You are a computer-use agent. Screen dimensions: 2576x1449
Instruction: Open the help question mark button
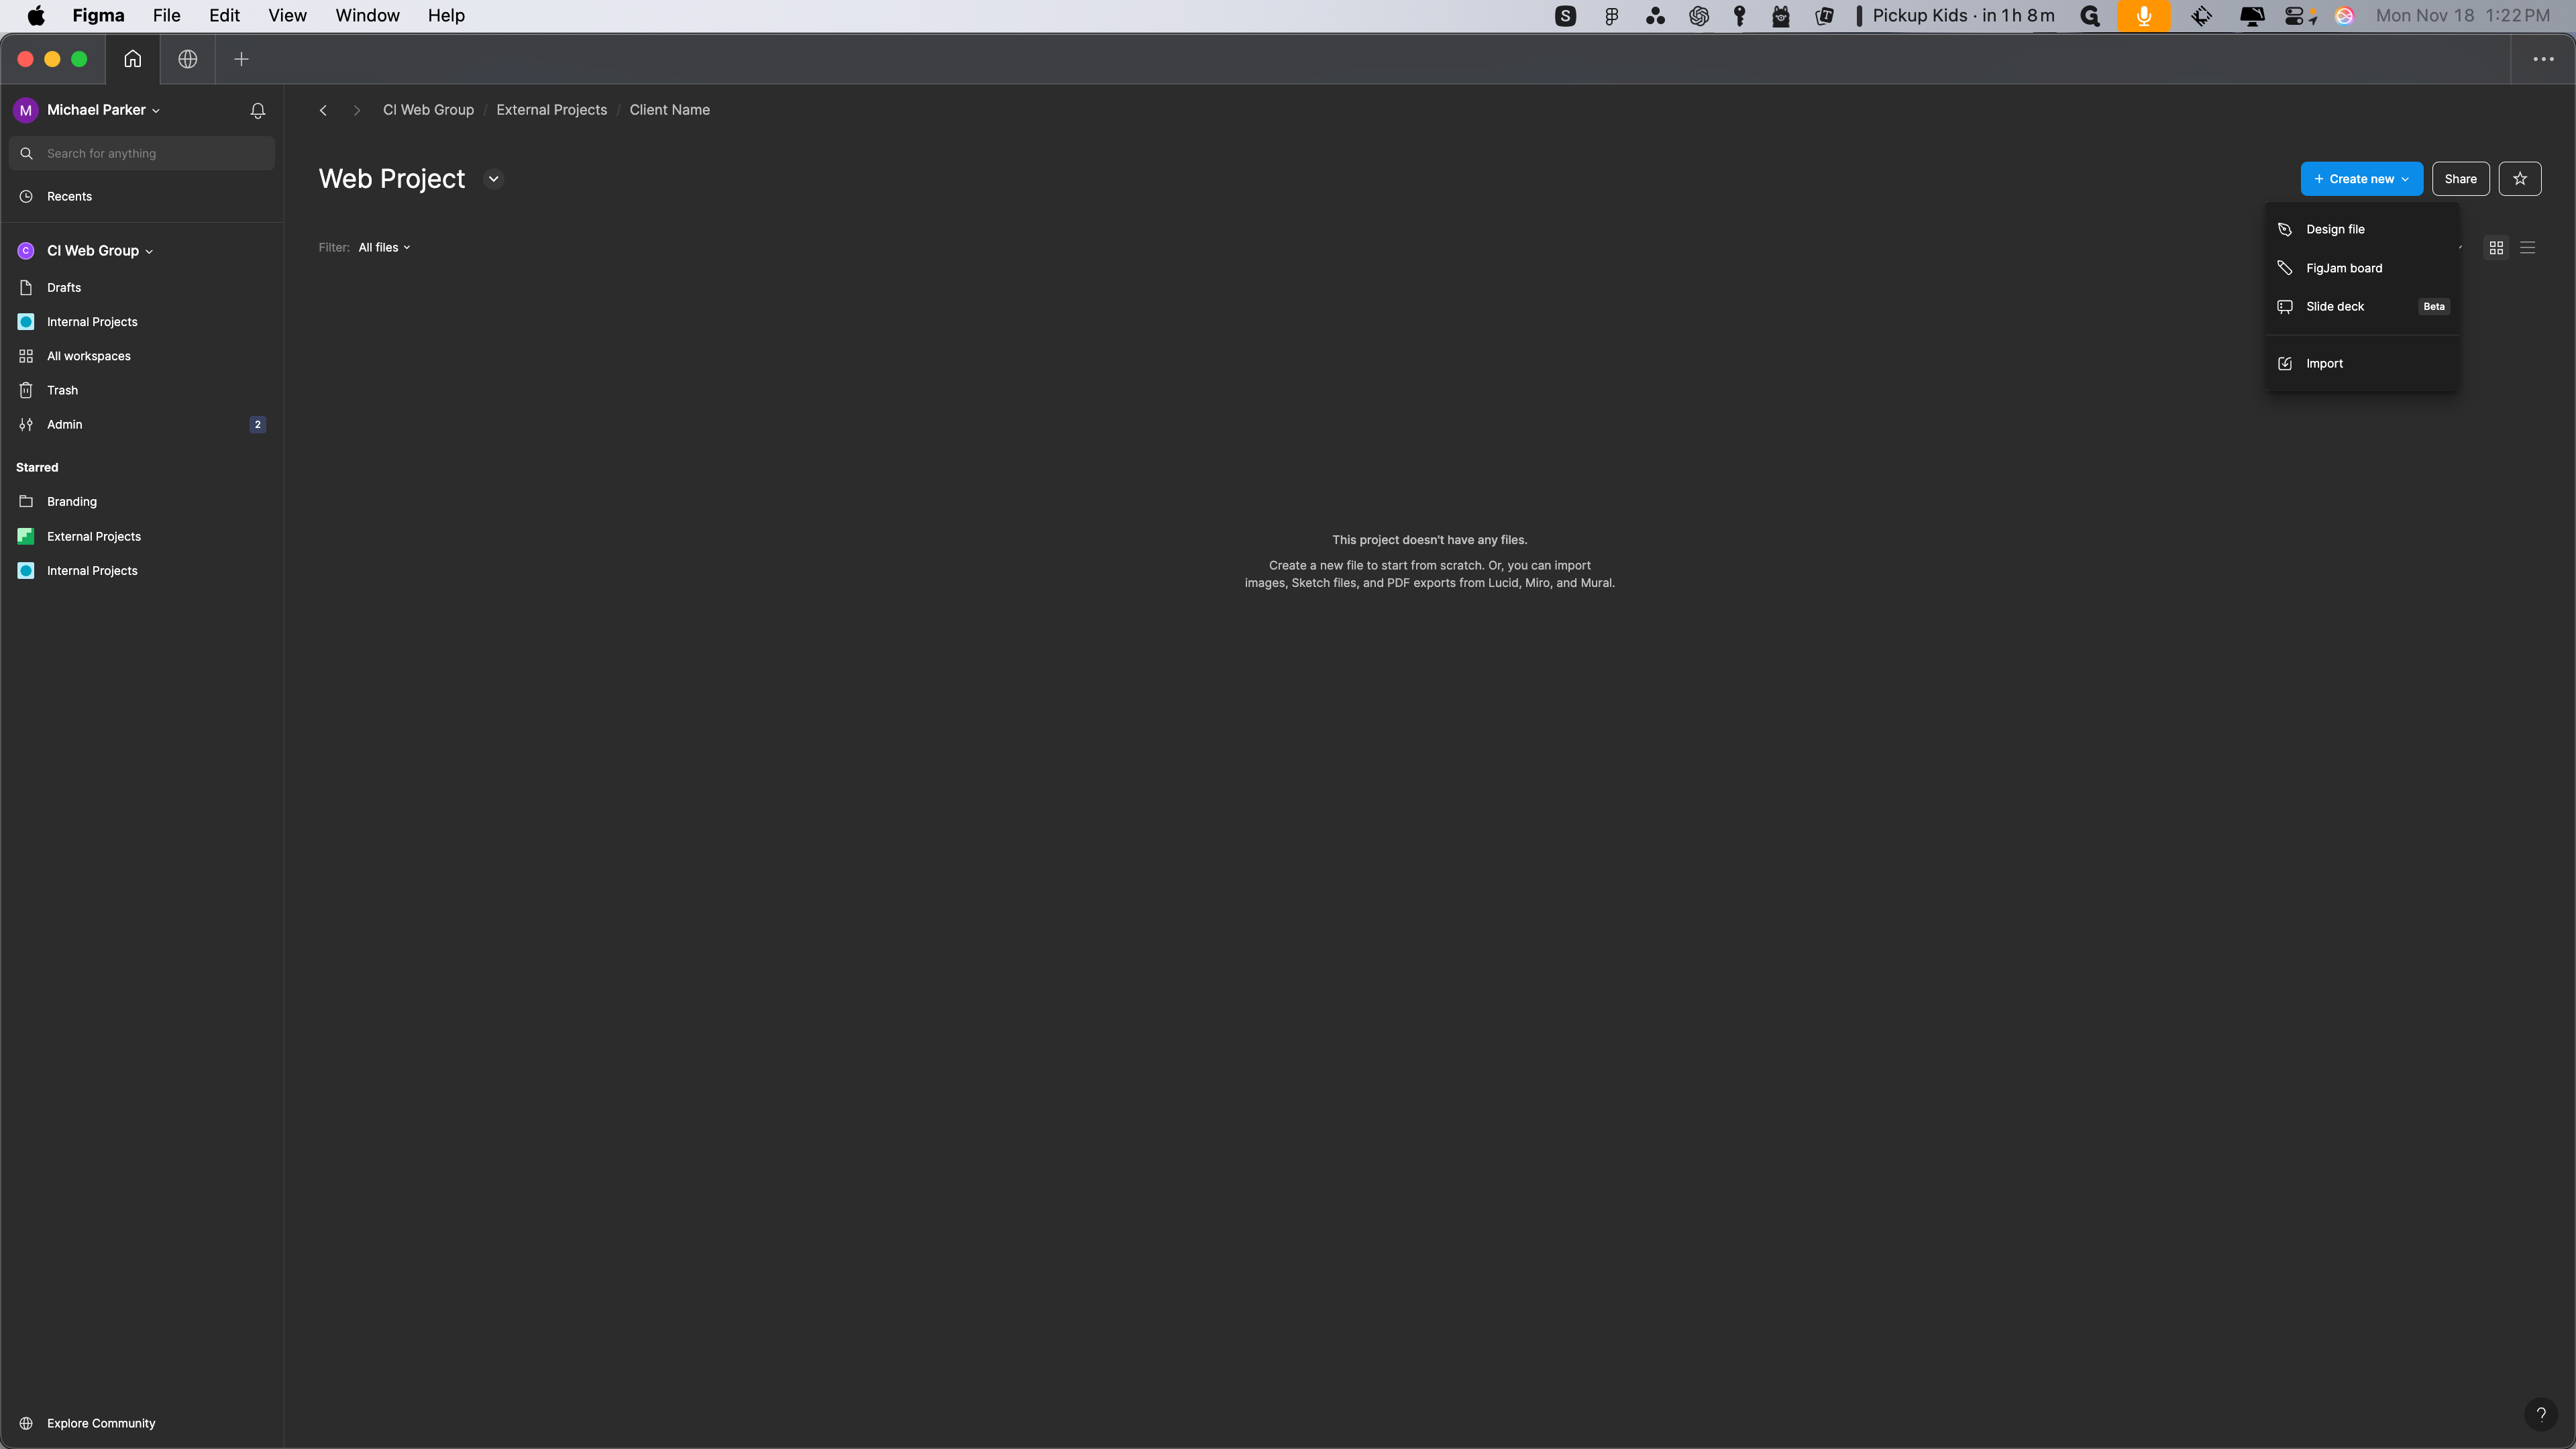coord(2540,1413)
